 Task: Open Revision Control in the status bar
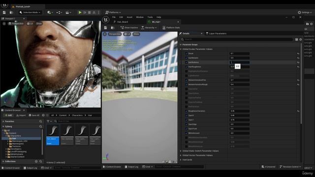point(290,167)
